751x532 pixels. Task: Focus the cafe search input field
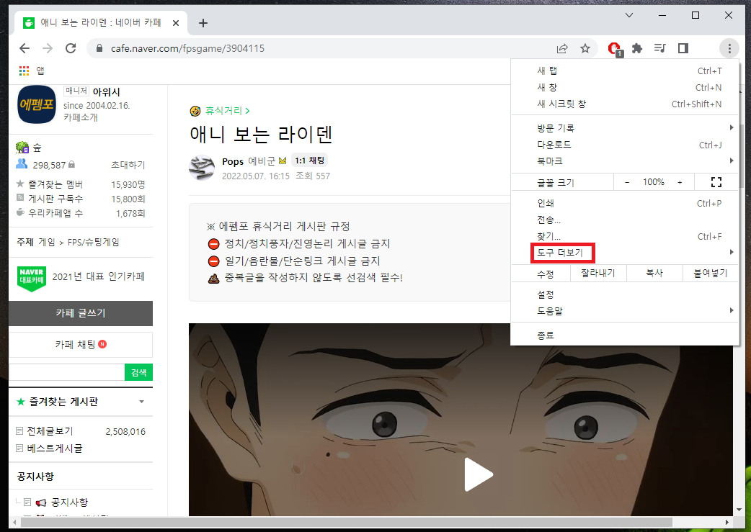coord(67,372)
